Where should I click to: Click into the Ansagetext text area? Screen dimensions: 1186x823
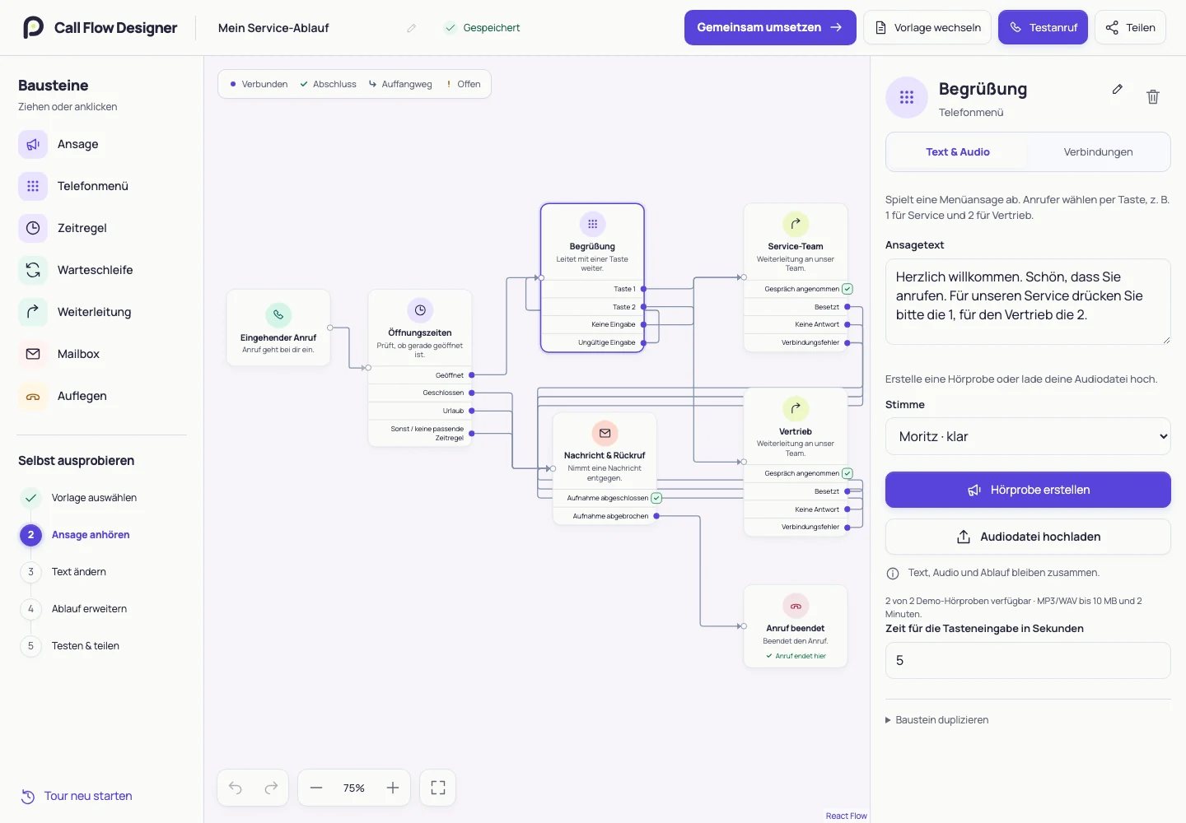click(1028, 301)
